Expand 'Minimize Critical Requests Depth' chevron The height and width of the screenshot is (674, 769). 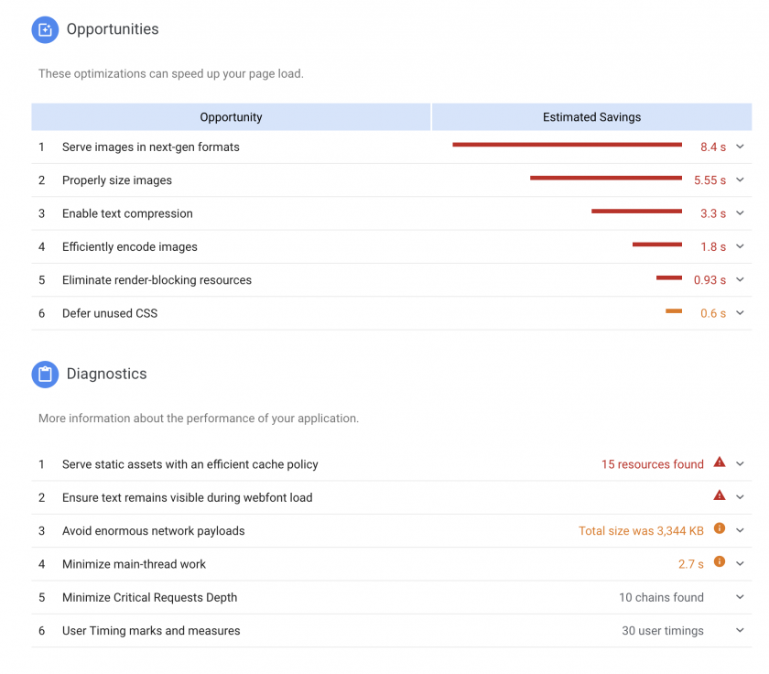pos(741,597)
